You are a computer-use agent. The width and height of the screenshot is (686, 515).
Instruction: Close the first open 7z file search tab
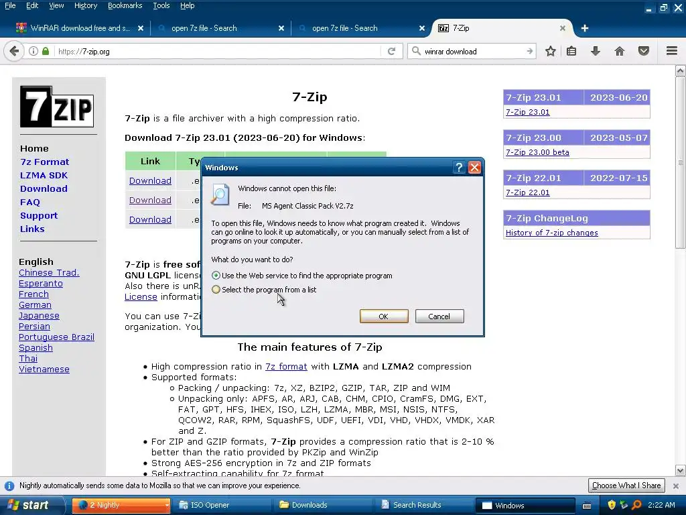tap(281, 28)
